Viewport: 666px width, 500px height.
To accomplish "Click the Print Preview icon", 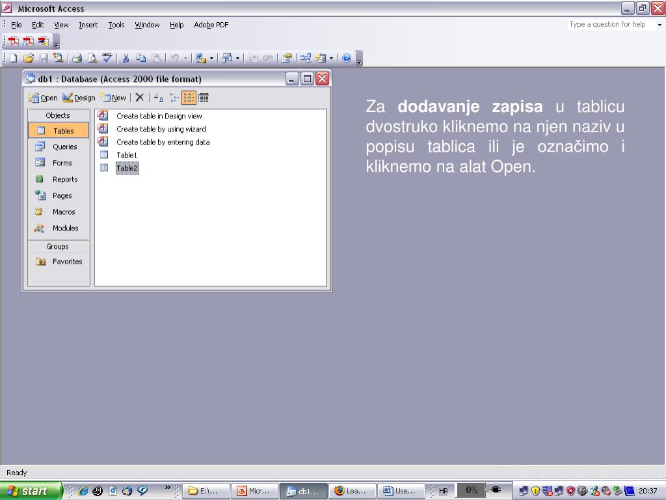I will 92,58.
